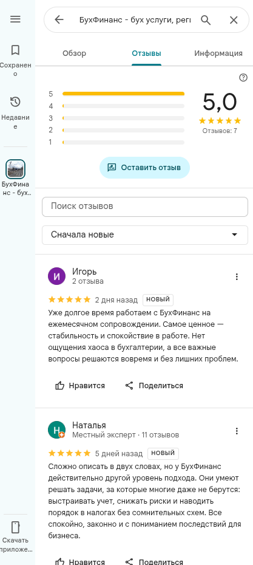The image size is (253, 565).
Task: Click 'Местный эксперт · 11 отзывов' text
Action: pyautogui.click(x=125, y=435)
